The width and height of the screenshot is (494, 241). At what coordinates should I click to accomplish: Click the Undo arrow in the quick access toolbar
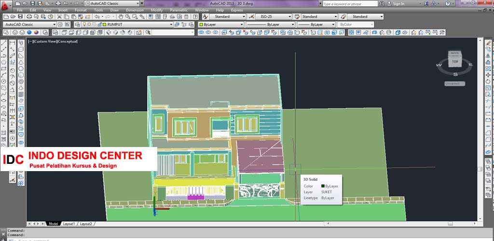click(66, 3)
